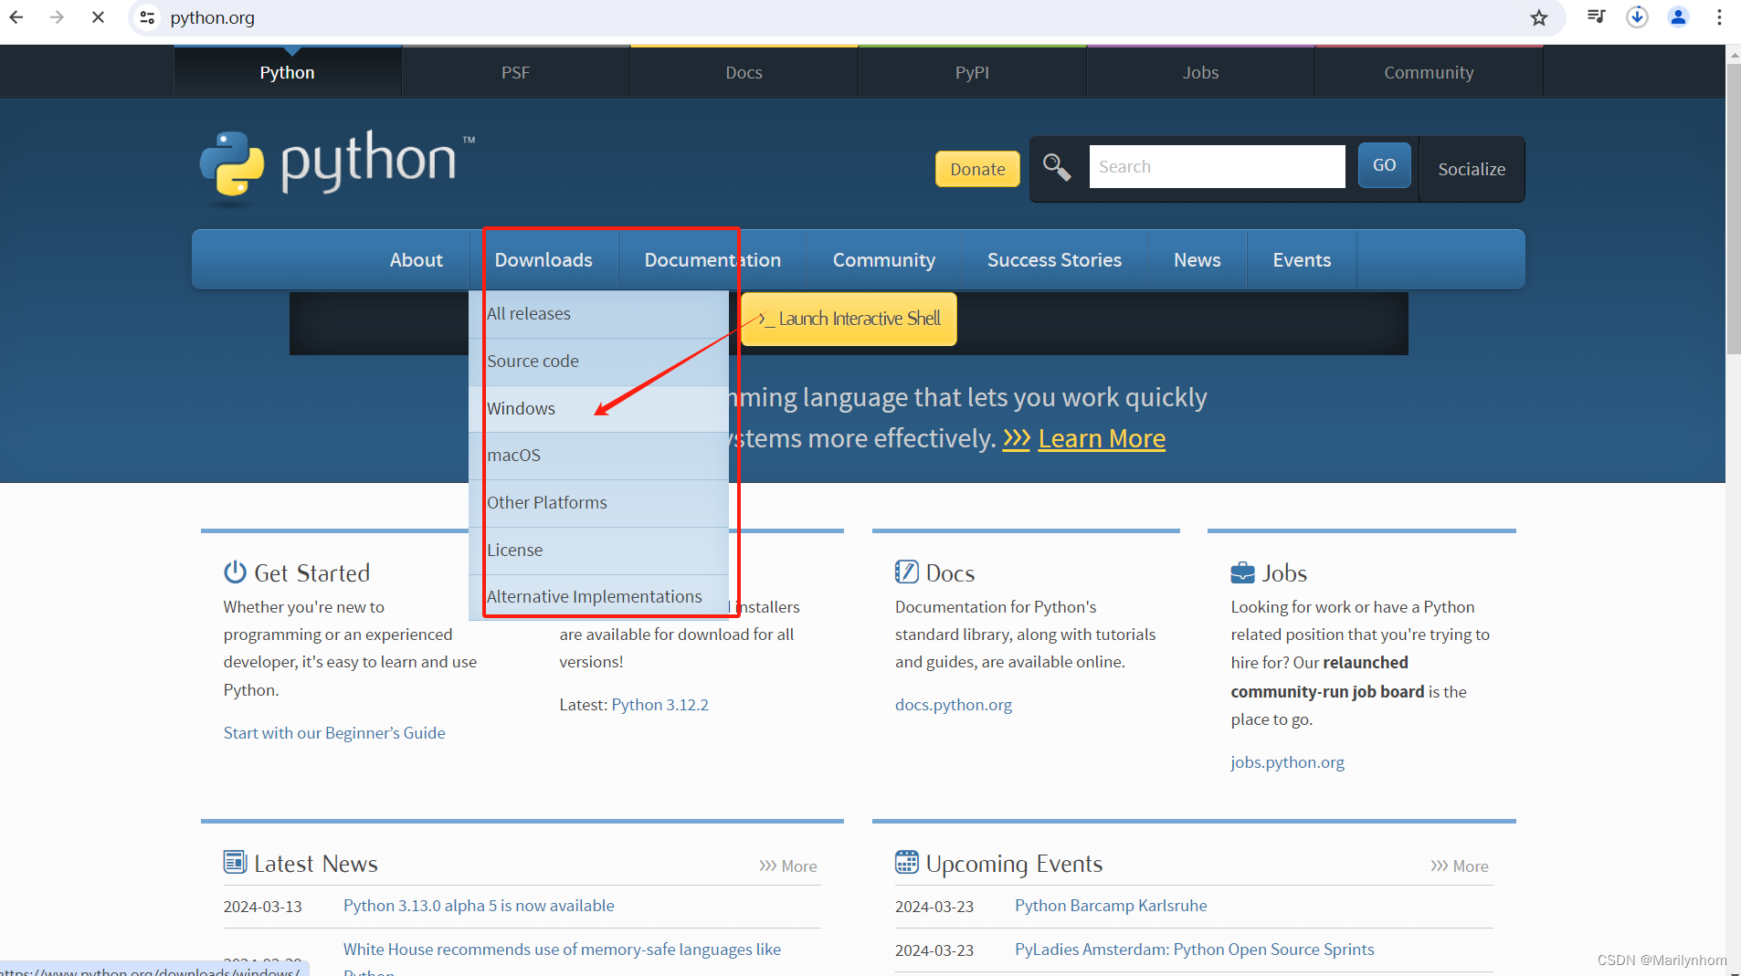Select the Python top tab
This screenshot has width=1741, height=976.
point(287,72)
